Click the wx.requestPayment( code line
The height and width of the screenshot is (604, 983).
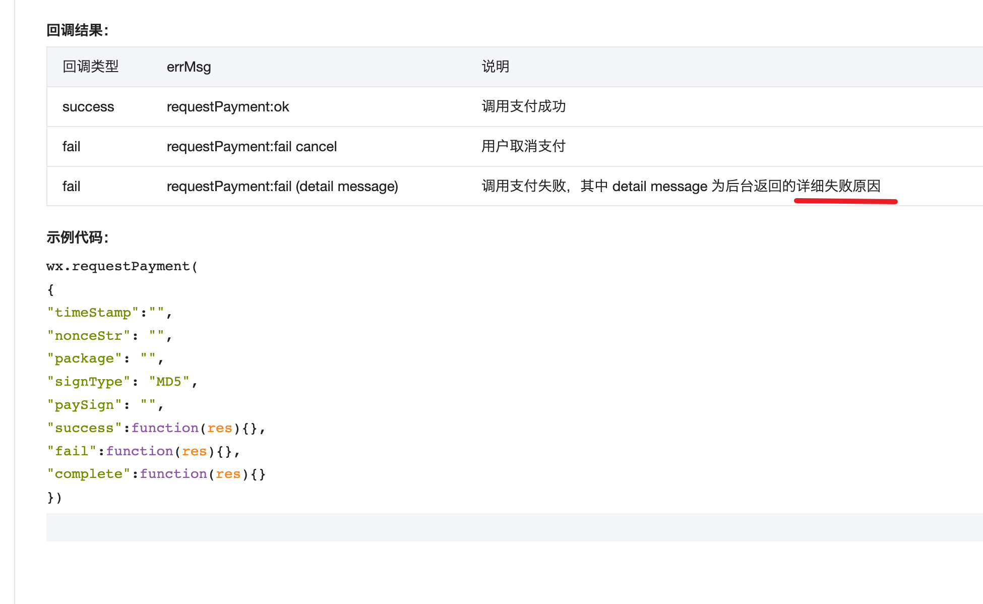pyautogui.click(x=122, y=266)
